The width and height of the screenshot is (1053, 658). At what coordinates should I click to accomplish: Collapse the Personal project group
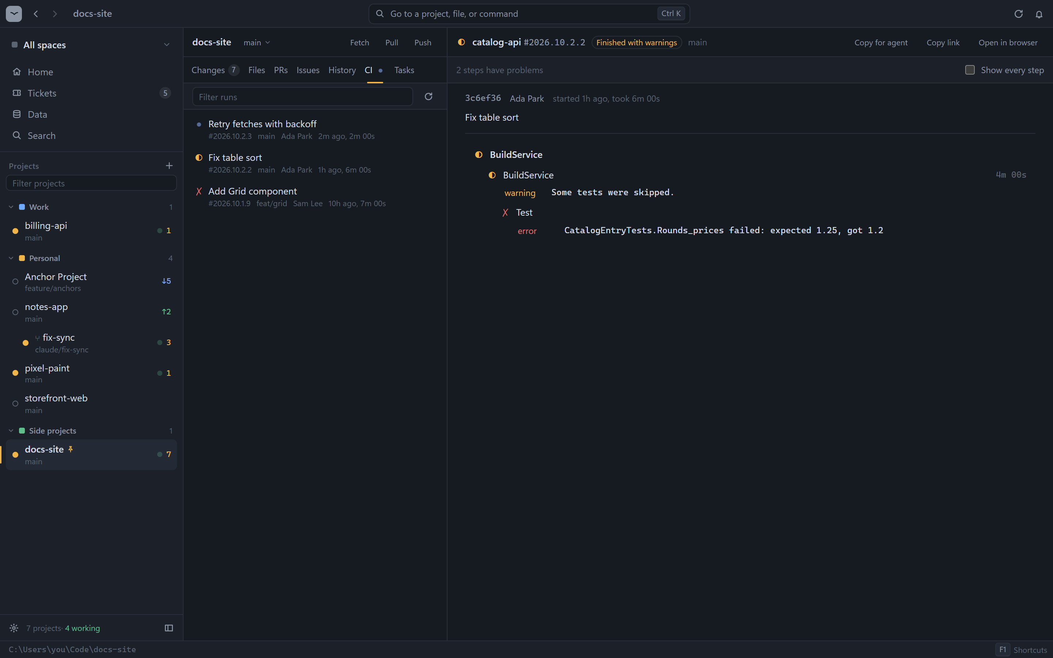coord(11,258)
